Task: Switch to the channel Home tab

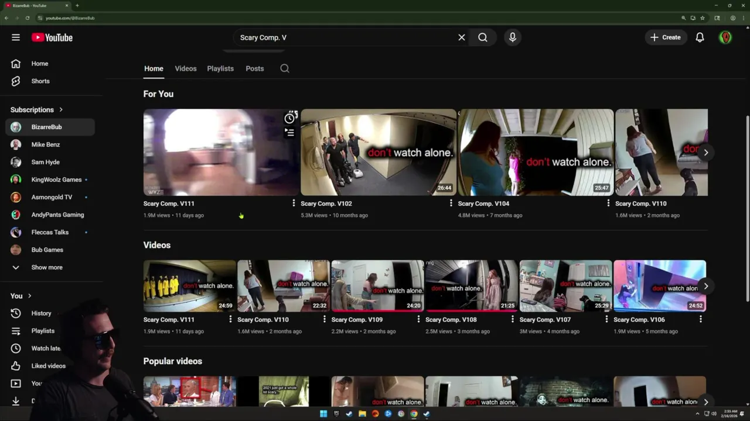Action: 154,68
